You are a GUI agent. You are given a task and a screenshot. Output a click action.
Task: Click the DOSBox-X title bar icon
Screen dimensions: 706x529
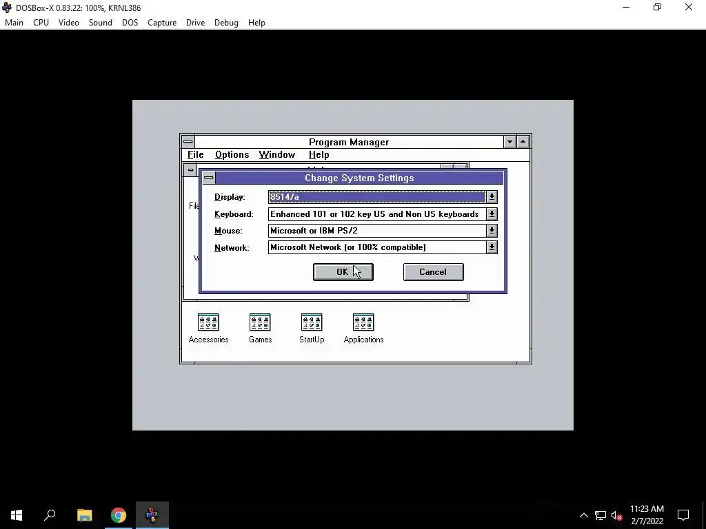(7, 8)
